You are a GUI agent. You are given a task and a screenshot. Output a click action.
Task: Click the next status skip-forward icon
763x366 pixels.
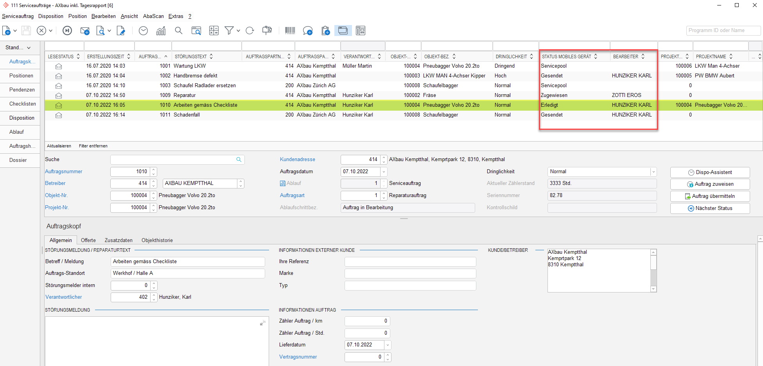coord(67,30)
